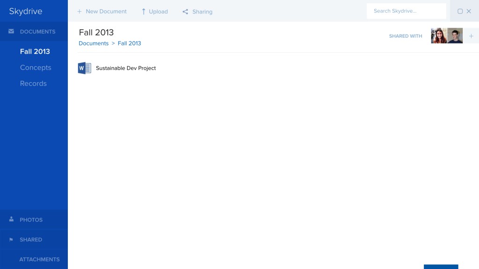Click the plus icon for New Document
The height and width of the screenshot is (269, 479).
80,11
